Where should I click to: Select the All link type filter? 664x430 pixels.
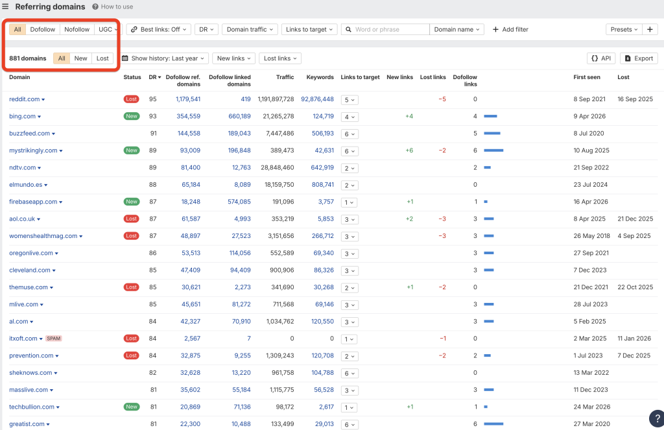coord(18,29)
